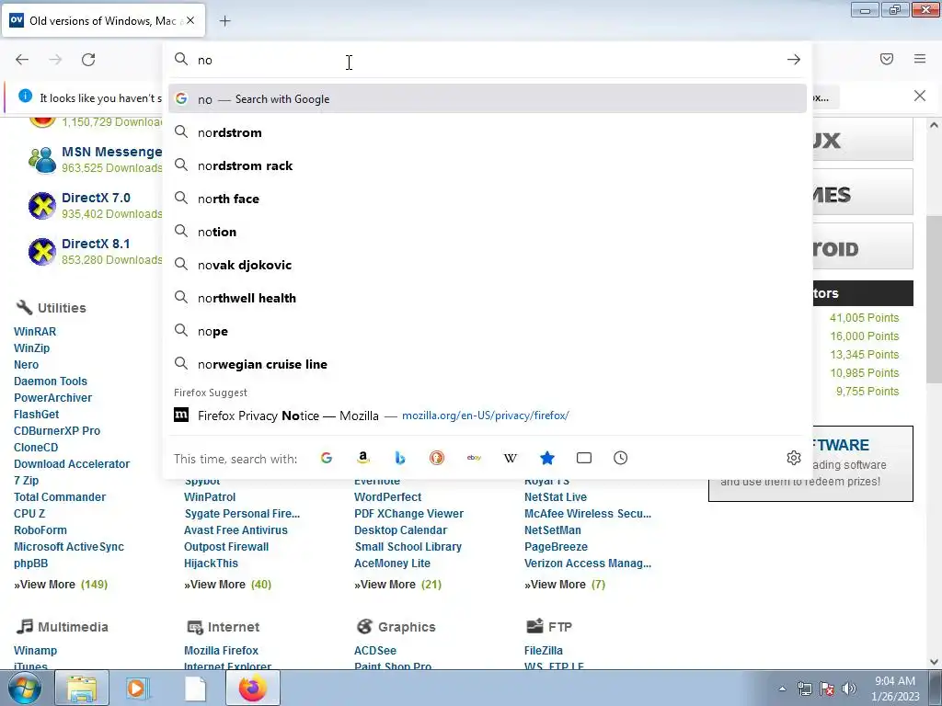Screen dimensions: 942x706
Task: Go back using the back arrow
Action: tap(22, 60)
